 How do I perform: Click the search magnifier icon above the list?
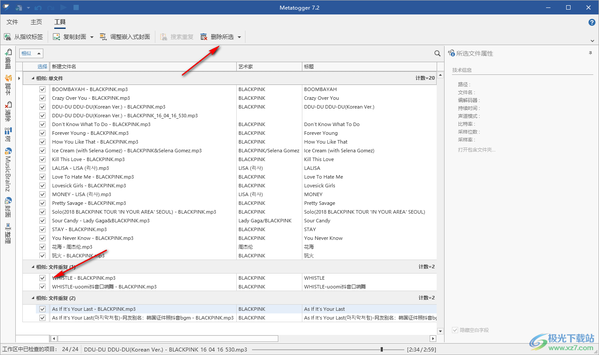coord(437,53)
